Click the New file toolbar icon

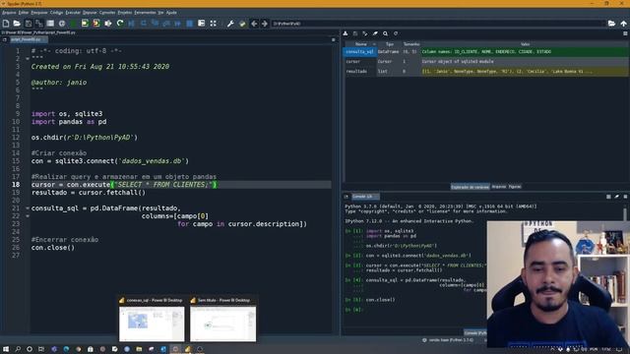pyautogui.click(x=6, y=24)
